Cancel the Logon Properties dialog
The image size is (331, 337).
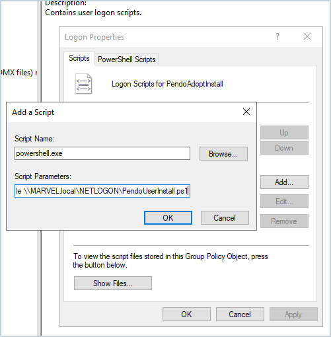tap(240, 315)
